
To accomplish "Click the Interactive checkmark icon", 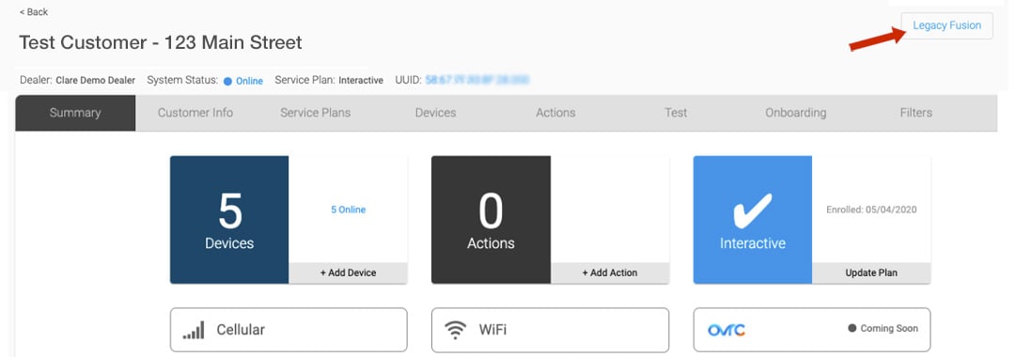I will click(x=752, y=210).
